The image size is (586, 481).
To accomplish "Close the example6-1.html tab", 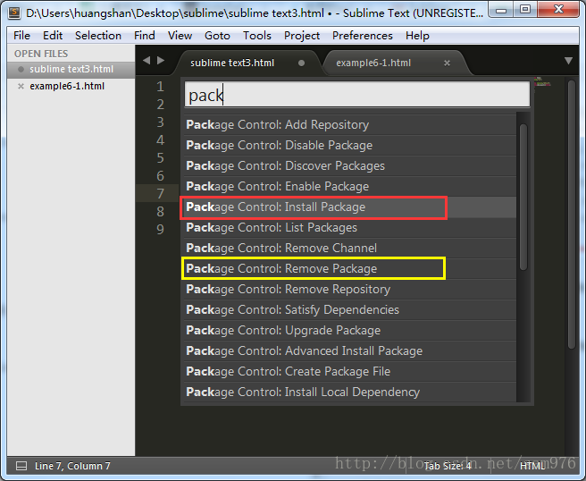I will click(x=447, y=63).
